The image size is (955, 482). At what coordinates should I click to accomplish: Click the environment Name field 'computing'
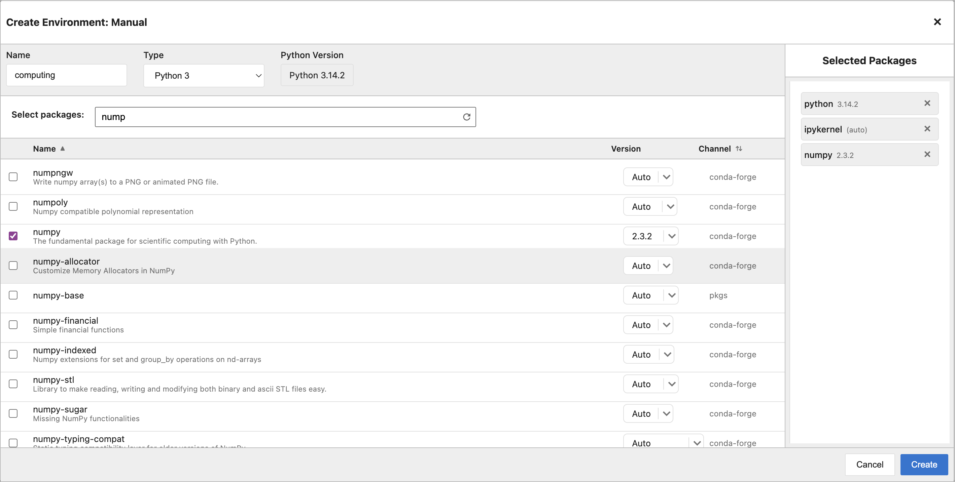(66, 75)
